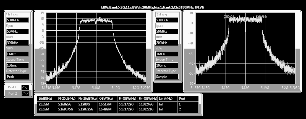The height and width of the screenshot is (119, 306).
Task: Select the 5.188246G Fh-OBW cell
Action: click(148, 104)
